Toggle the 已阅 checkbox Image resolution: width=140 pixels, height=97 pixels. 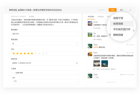[96, 78]
